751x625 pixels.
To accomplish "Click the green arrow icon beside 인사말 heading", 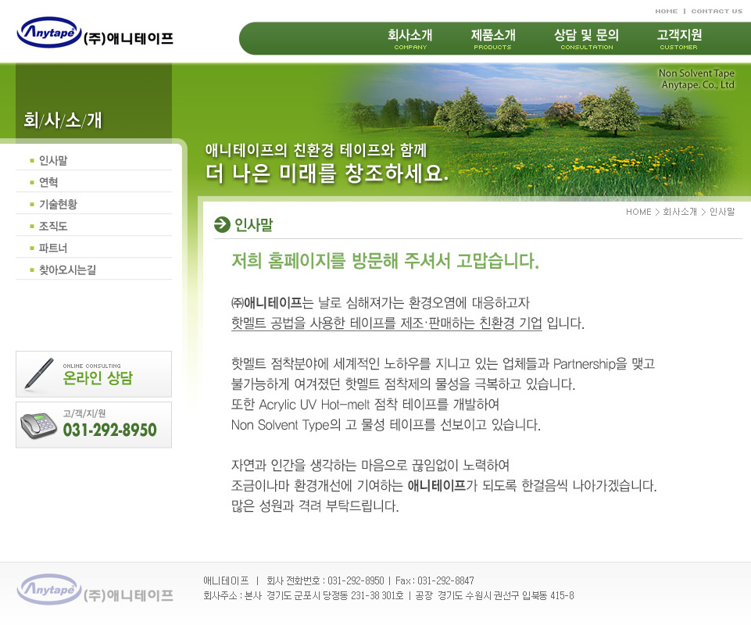I will [222, 224].
